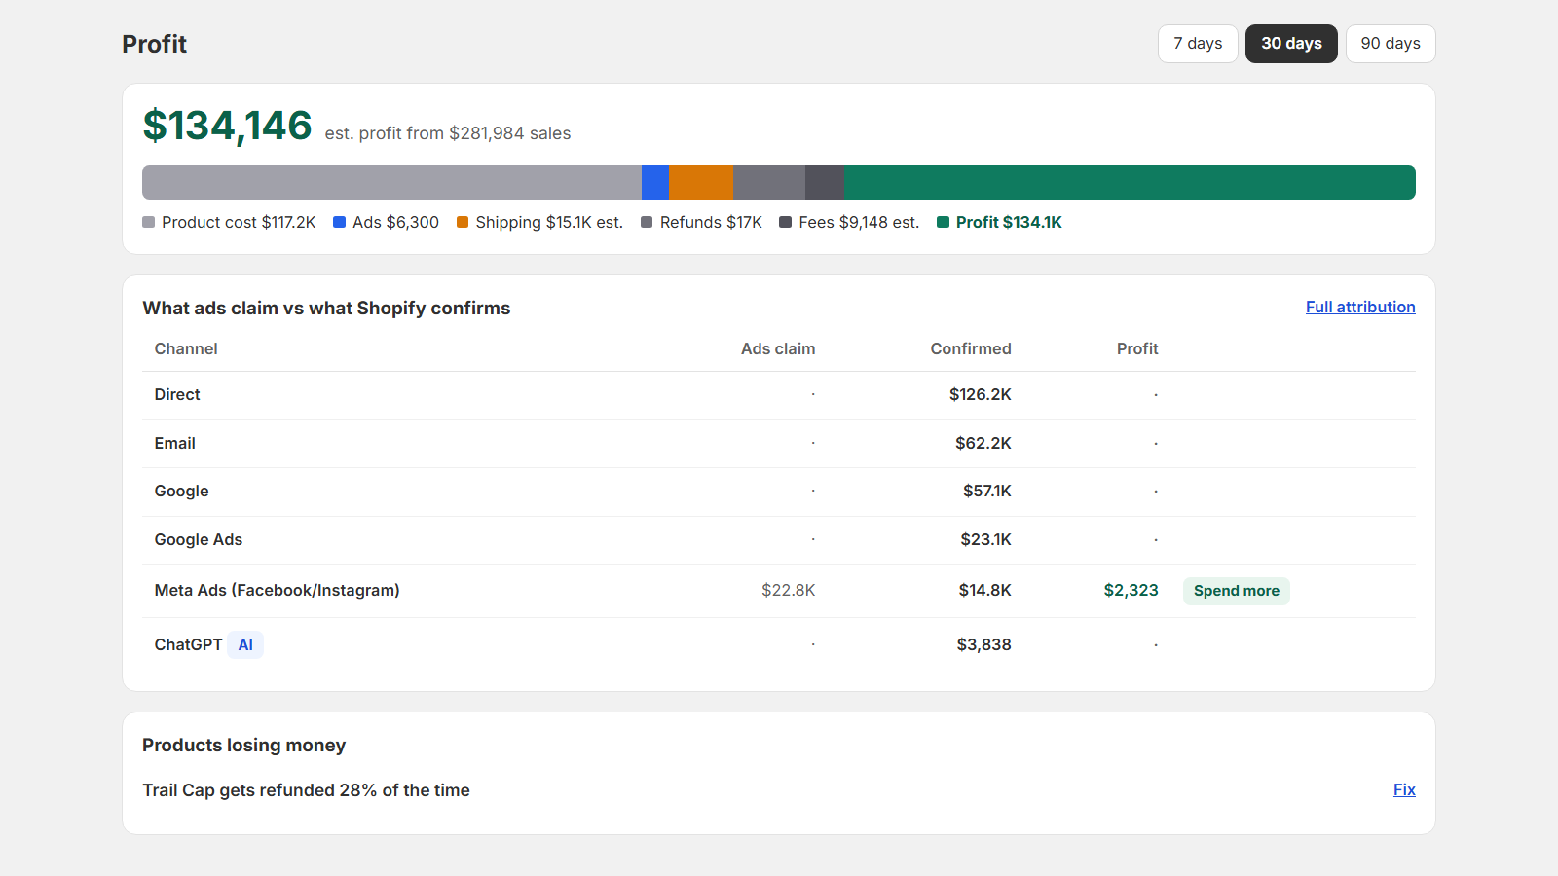Click the Refunds segment of the bar
Screen dimensions: 1558x876
pos(769,183)
